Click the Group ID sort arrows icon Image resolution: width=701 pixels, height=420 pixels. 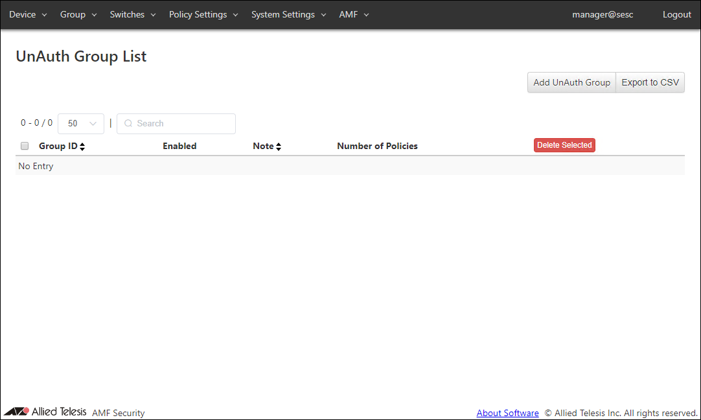click(x=82, y=146)
